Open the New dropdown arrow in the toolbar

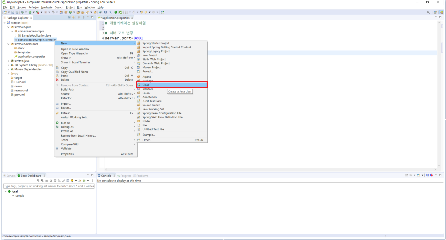pyautogui.click(x=9, y=12)
